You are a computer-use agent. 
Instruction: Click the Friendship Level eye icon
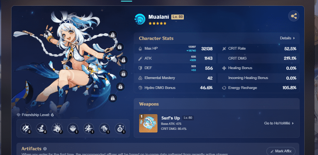(18, 115)
